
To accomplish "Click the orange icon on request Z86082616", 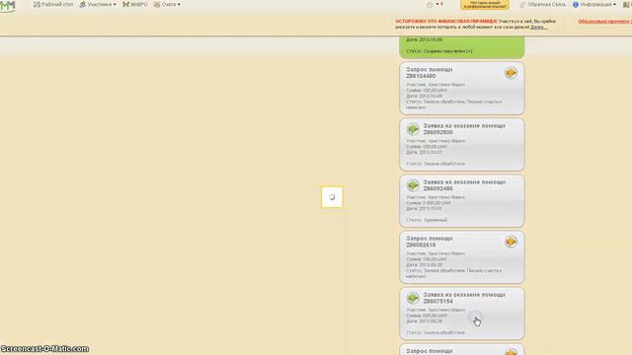I will click(512, 242).
